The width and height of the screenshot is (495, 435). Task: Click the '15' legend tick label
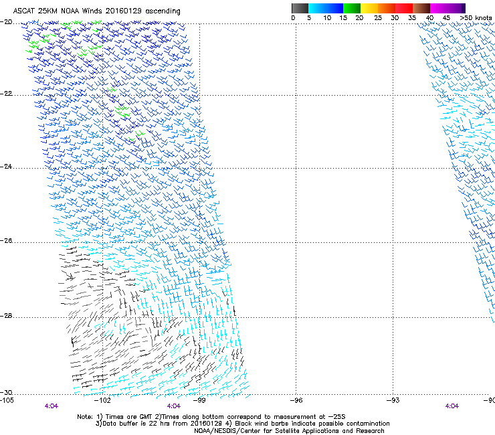click(x=343, y=18)
